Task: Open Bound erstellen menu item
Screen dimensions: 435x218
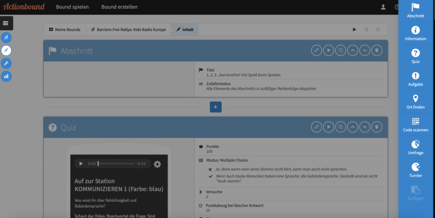Action: pos(119,7)
